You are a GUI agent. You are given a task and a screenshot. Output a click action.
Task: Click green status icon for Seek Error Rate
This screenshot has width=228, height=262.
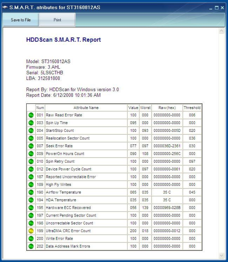(31, 146)
